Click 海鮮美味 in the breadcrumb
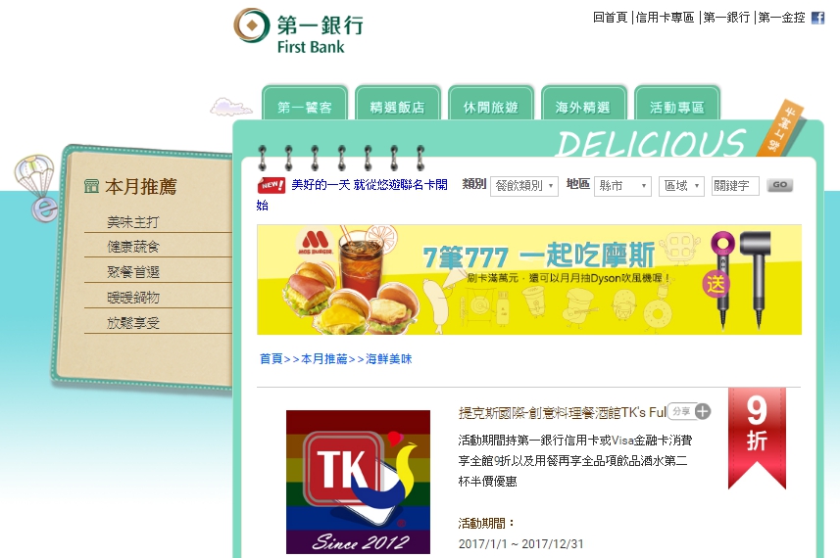 [389, 359]
